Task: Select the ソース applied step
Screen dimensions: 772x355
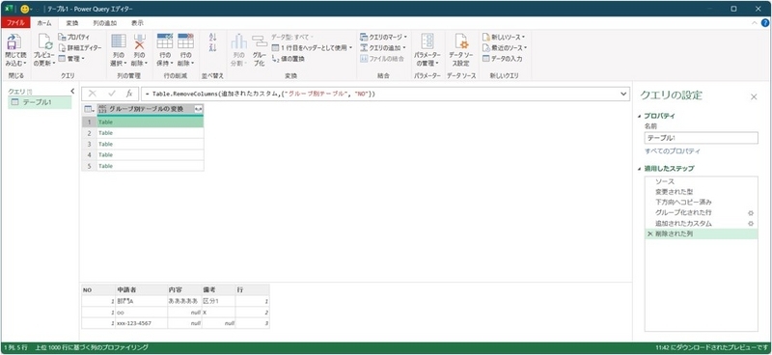Action: 702,181
